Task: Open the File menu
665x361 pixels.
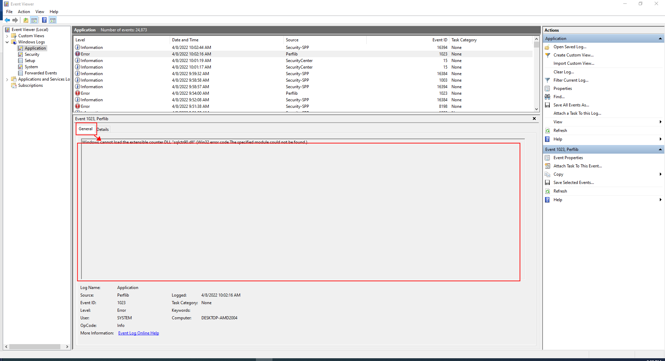Action: coord(9,12)
